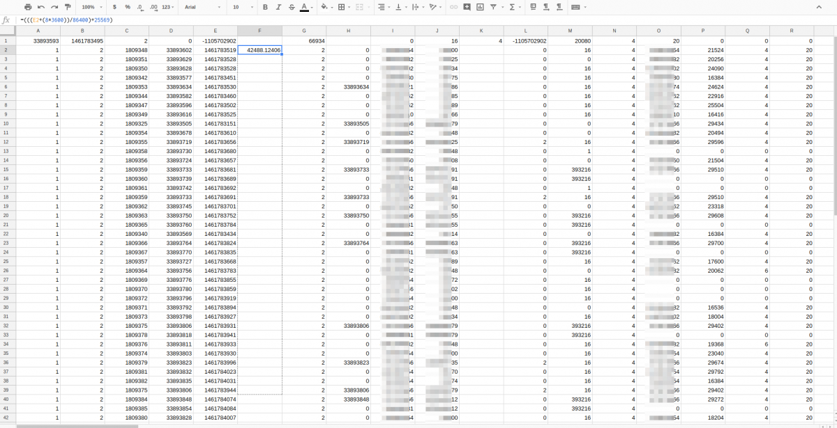Insert a chart from the toolbar
This screenshot has width=837, height=428.
pos(480,7)
